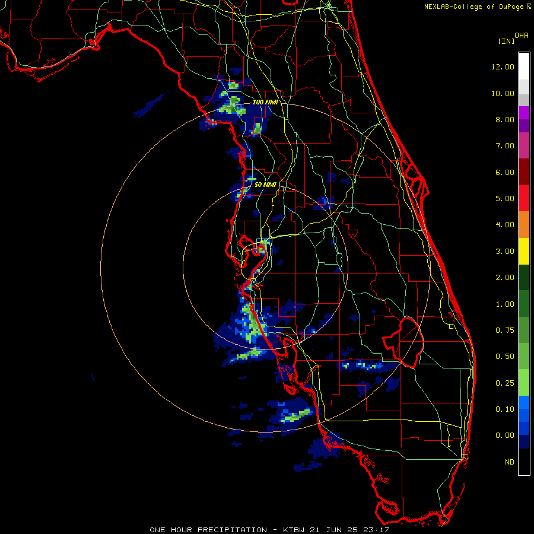Click the KTBW 21 JUN 25 23:17 timestamp
The image size is (534, 534).
point(336,530)
